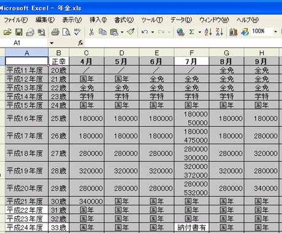Select column G header
The image size is (282, 233).
tap(226, 53)
